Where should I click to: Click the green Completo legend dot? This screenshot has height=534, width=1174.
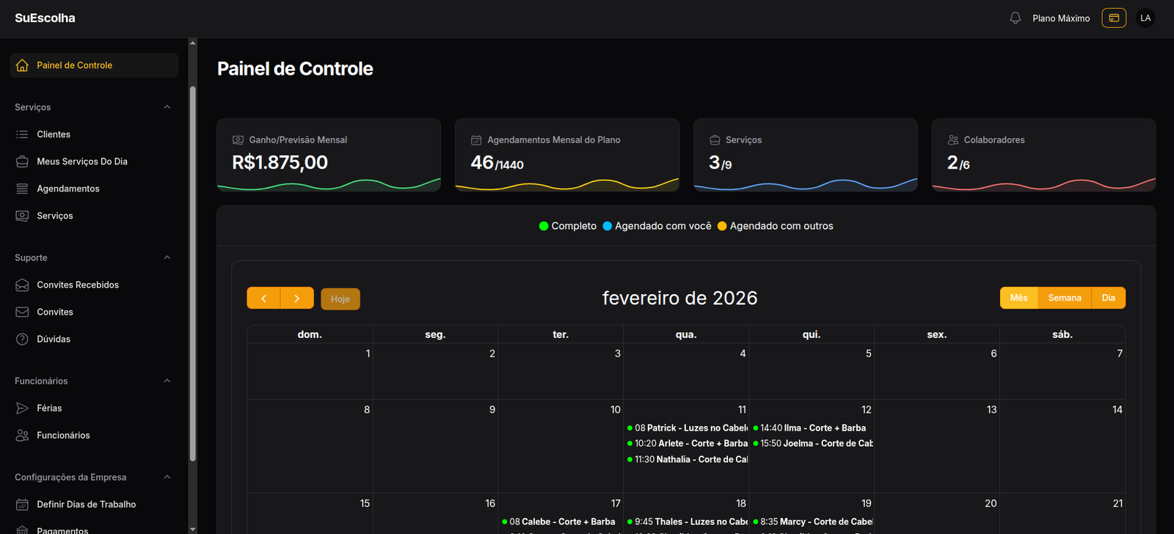(544, 226)
